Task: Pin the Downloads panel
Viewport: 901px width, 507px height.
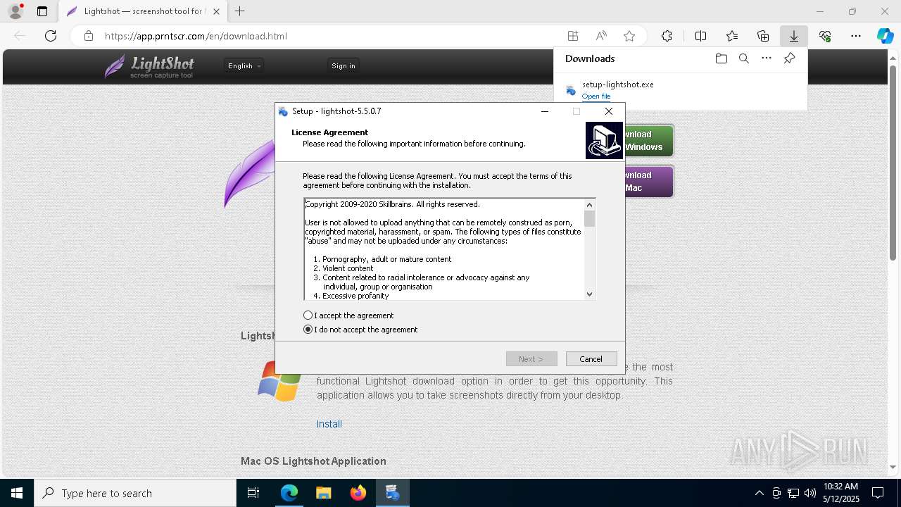Action: click(789, 58)
